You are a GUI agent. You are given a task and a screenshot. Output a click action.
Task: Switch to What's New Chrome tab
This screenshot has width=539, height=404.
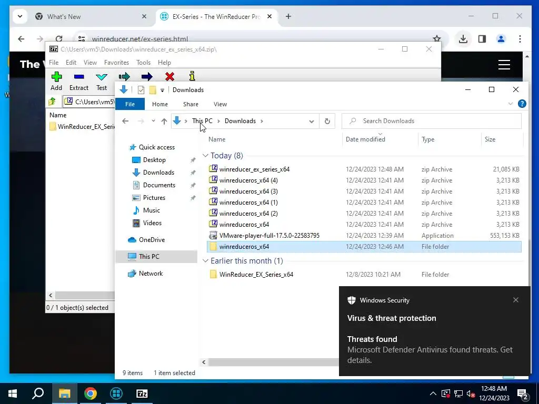coord(91,16)
